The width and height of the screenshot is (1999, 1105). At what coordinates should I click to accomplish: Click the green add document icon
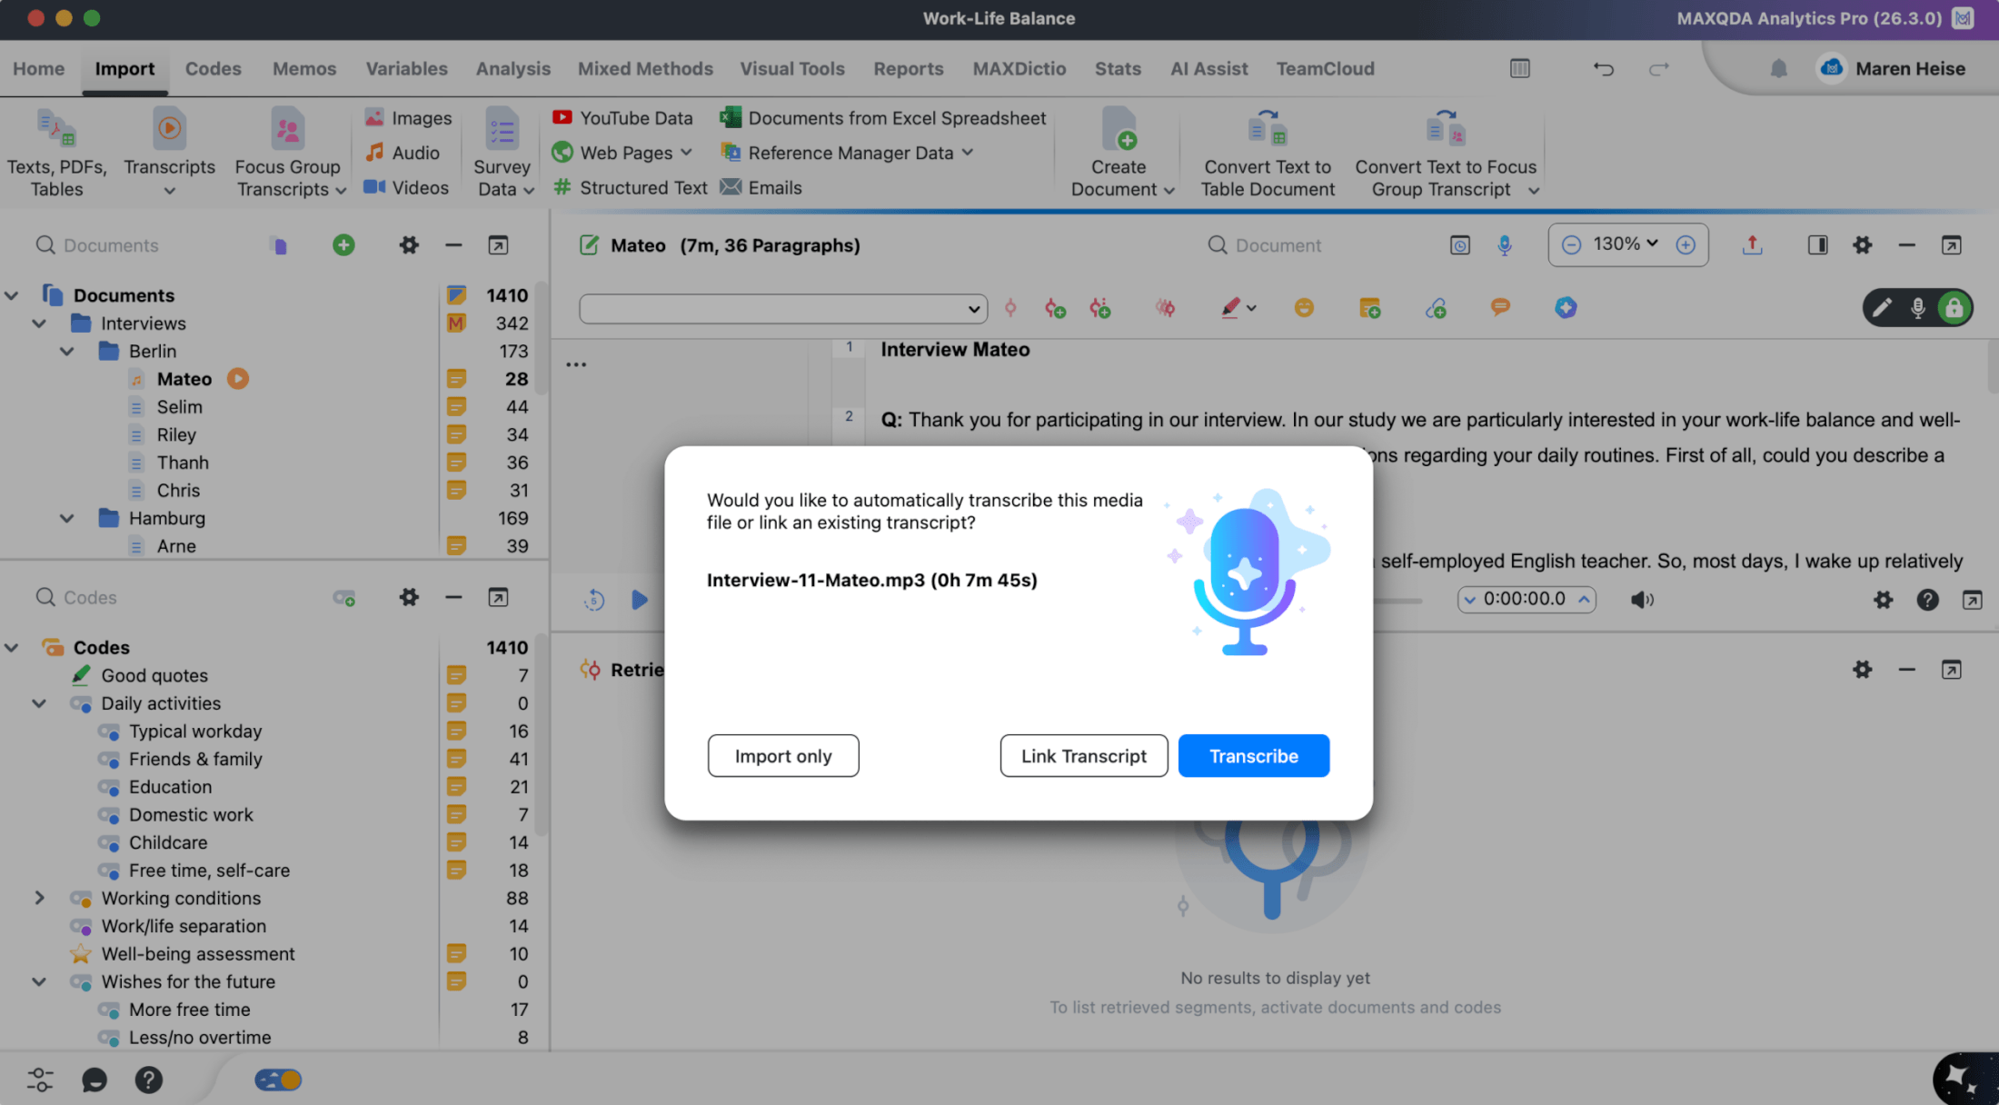pyautogui.click(x=343, y=244)
